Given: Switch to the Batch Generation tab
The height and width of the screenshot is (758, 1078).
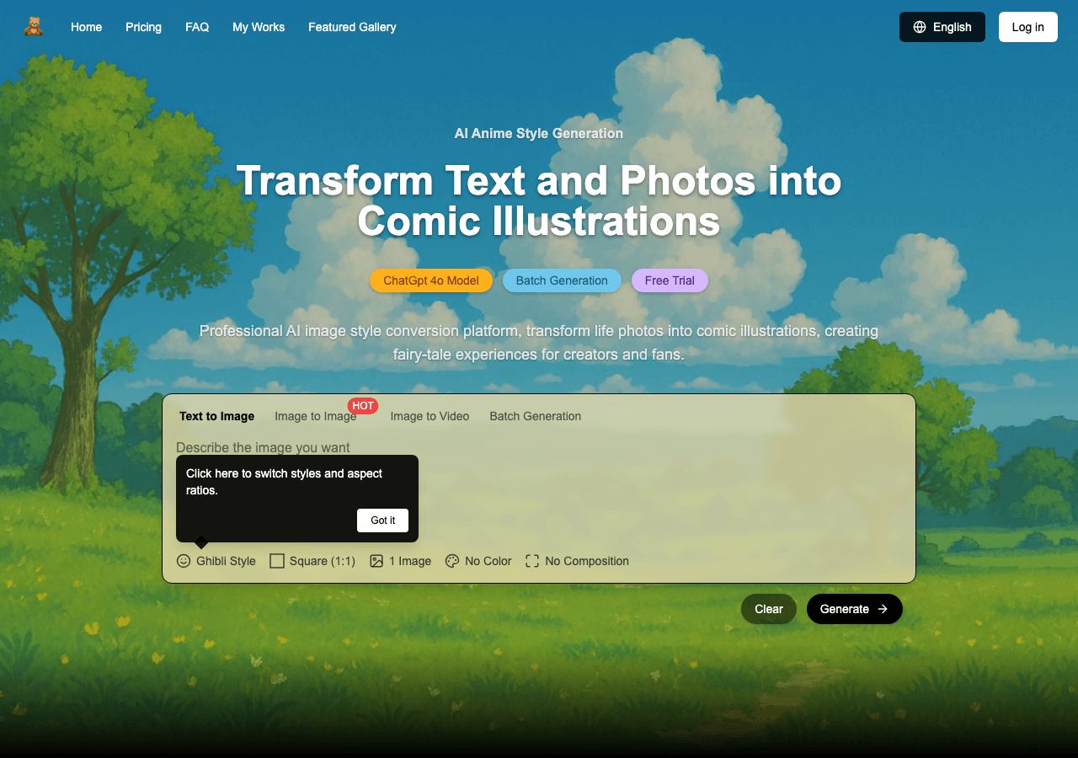Looking at the screenshot, I should click(535, 416).
